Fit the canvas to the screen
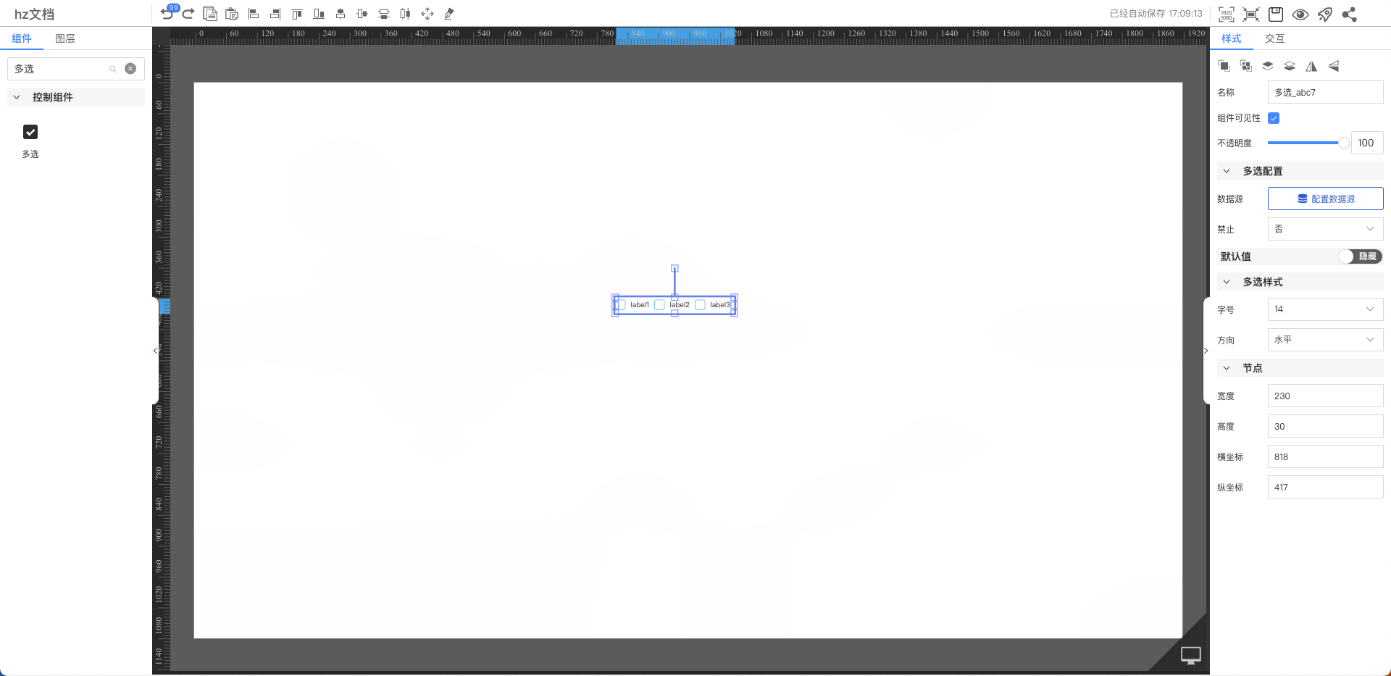 coord(1251,14)
